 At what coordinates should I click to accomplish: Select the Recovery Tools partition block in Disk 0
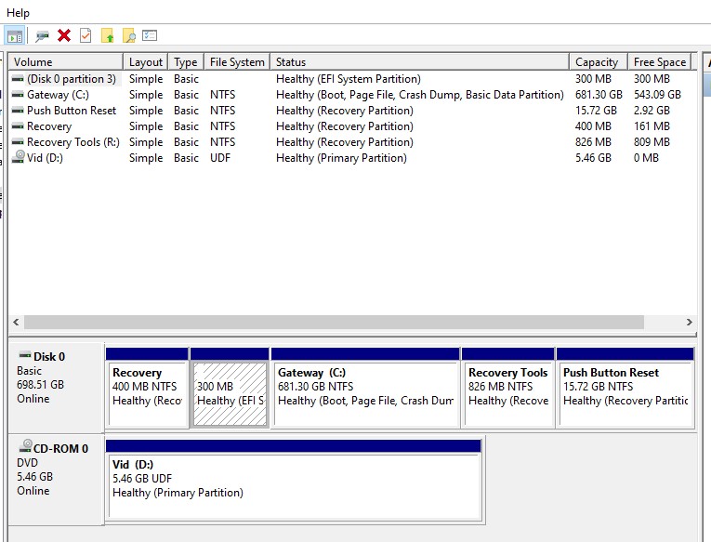tap(507, 388)
